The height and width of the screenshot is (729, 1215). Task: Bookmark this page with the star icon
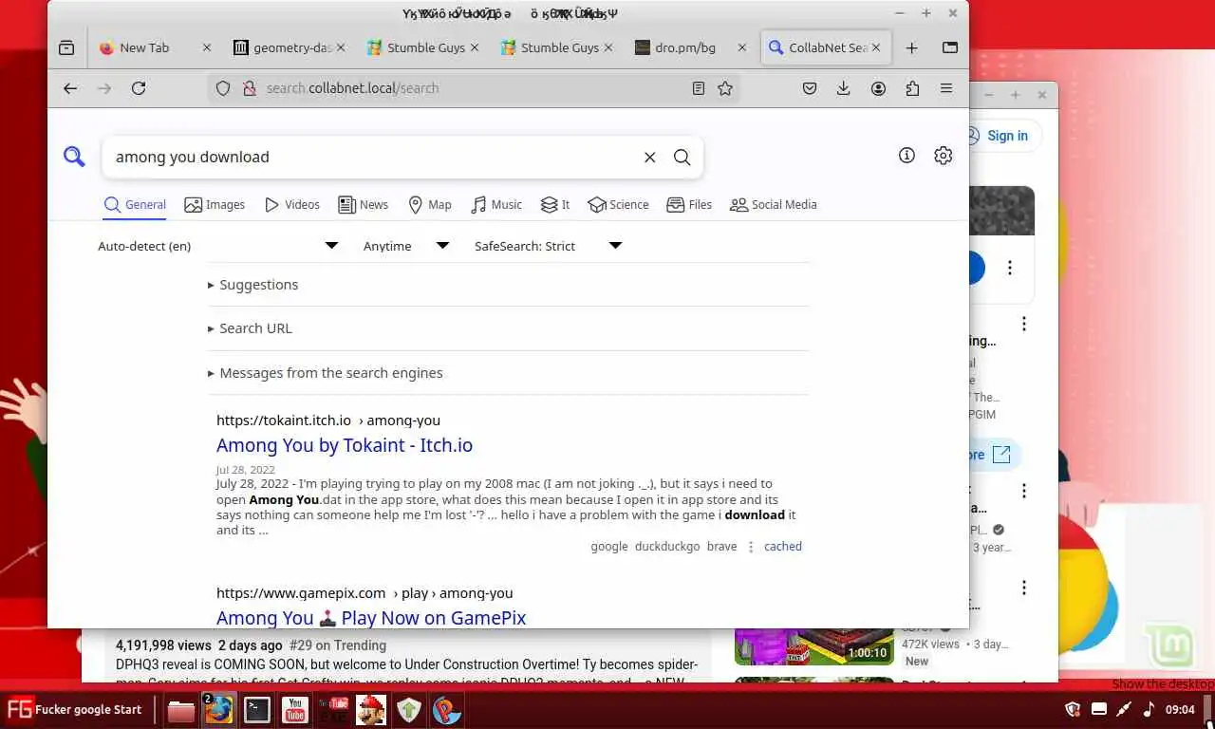pyautogui.click(x=725, y=88)
